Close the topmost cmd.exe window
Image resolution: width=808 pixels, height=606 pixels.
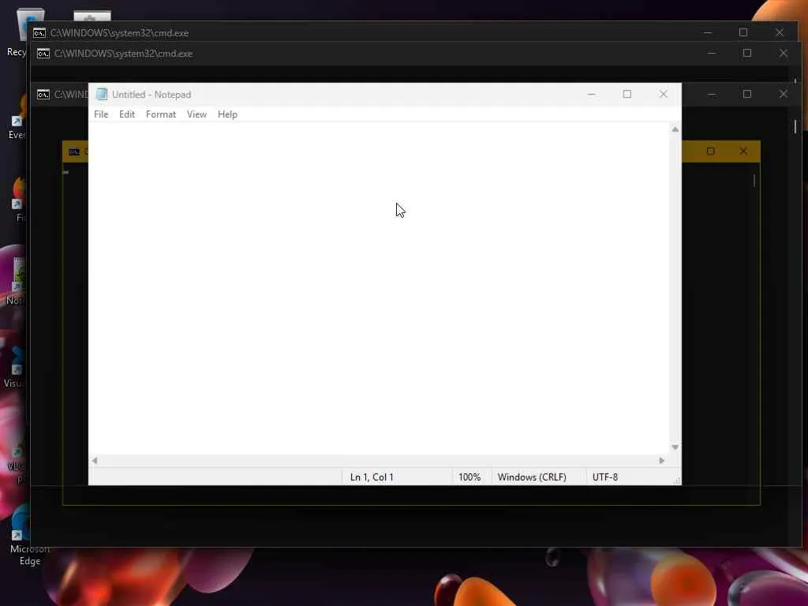tap(779, 32)
